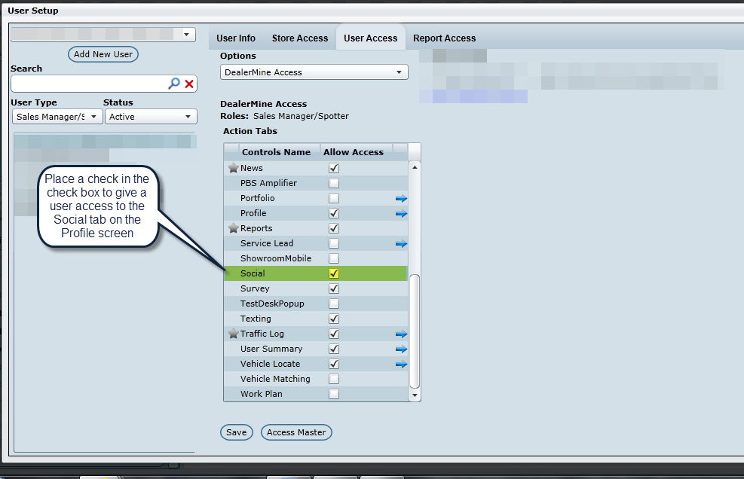Screen dimensions: 744x479
Task: Click the User Summary blue arrow
Action: tap(401, 349)
